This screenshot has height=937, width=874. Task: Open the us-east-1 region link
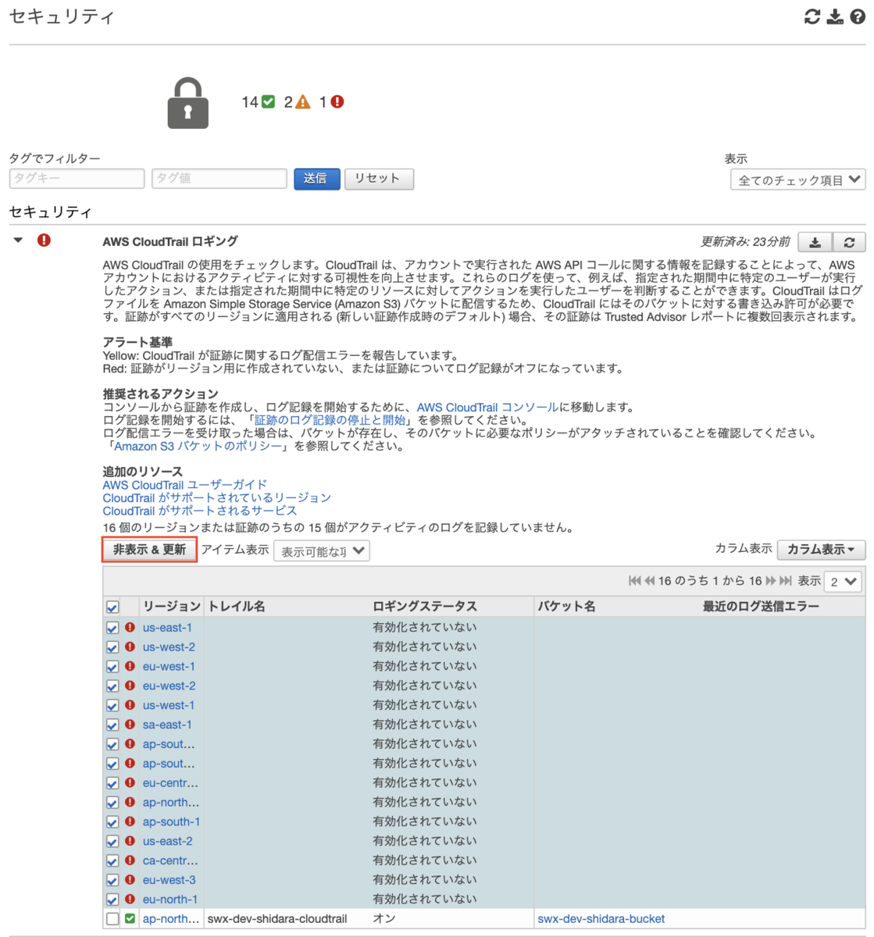click(167, 627)
